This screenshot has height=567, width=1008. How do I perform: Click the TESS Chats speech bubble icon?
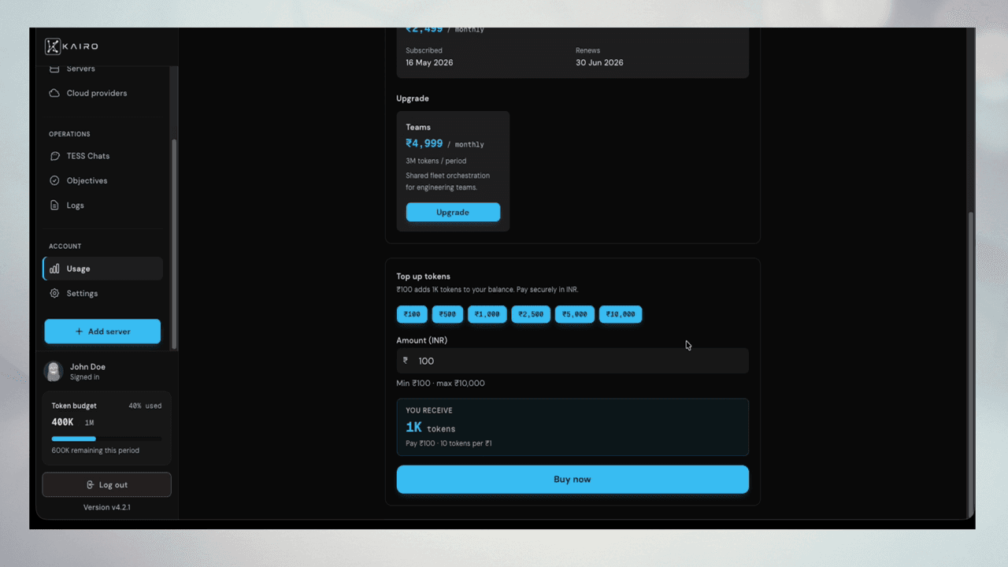(54, 156)
